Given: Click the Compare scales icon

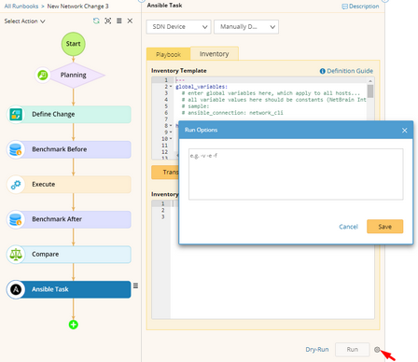Looking at the screenshot, I should (16, 255).
